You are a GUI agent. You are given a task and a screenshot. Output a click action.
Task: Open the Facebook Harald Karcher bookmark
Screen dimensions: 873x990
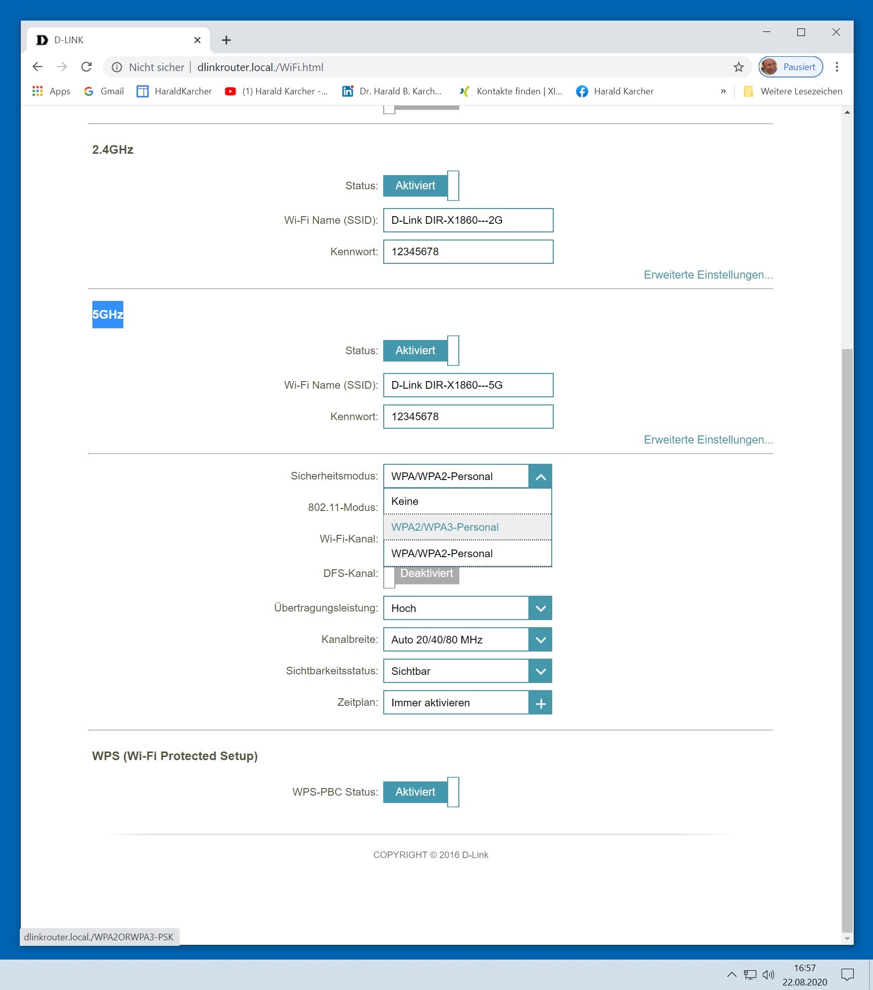coord(615,91)
